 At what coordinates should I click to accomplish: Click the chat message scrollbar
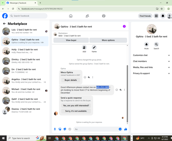point(127,94)
